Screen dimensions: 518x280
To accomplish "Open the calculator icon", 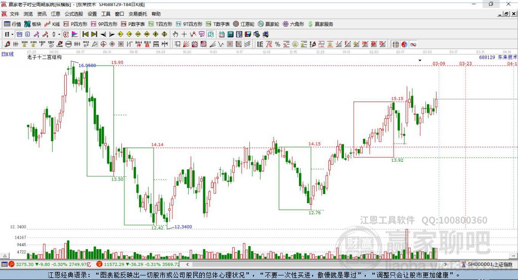I will click(231, 34).
